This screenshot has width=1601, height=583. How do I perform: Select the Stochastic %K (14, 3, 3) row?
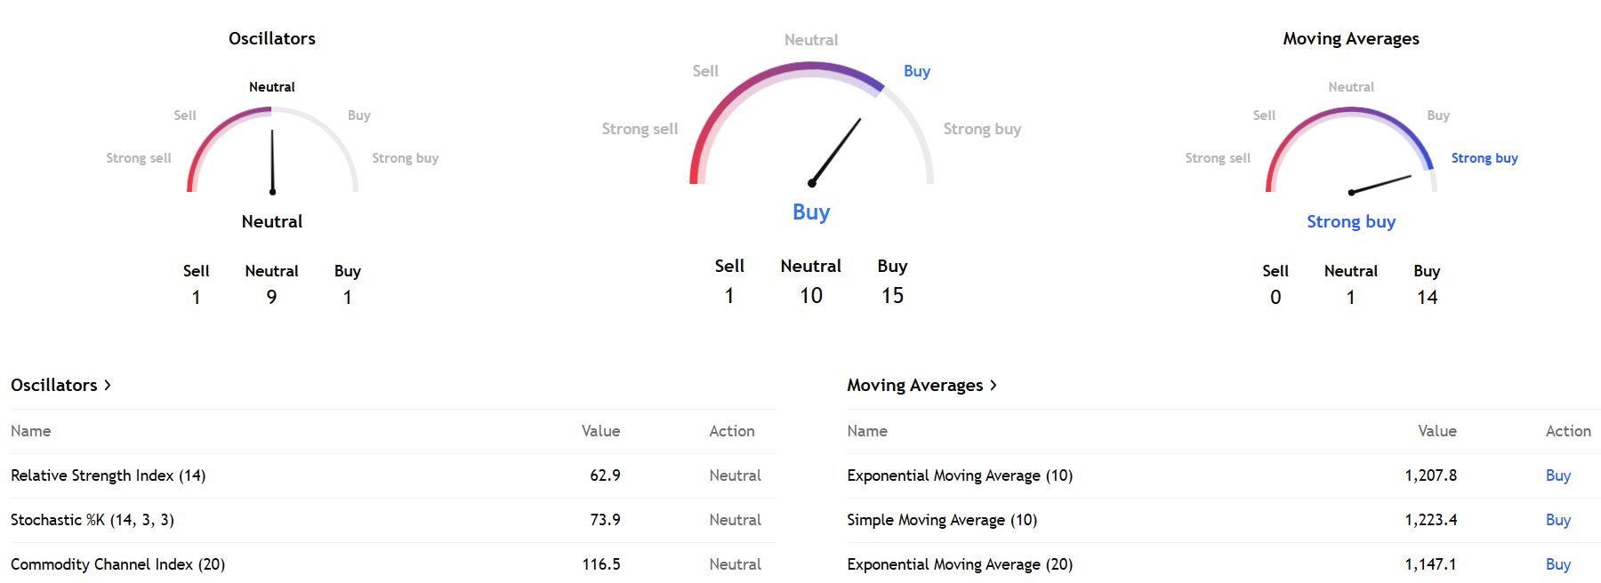[x=93, y=520]
